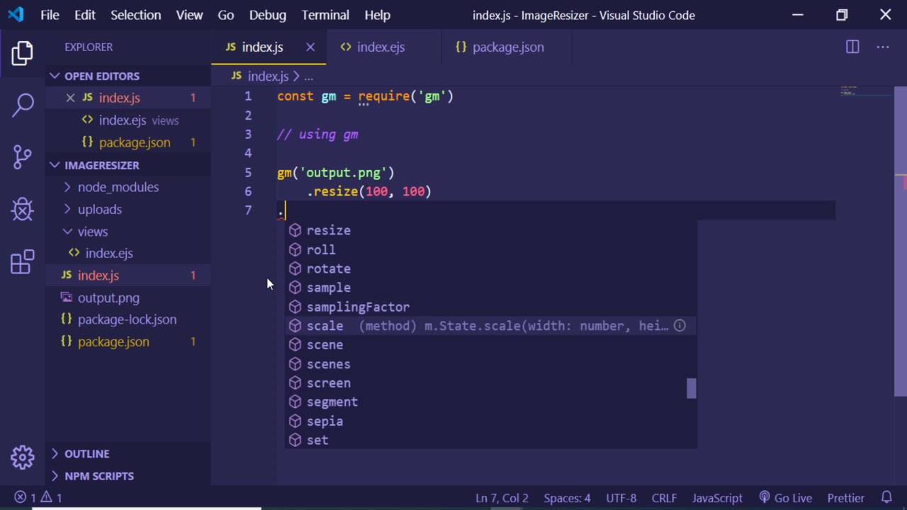Toggle Go Live server in status bar
The height and width of the screenshot is (510, 907).
[785, 498]
